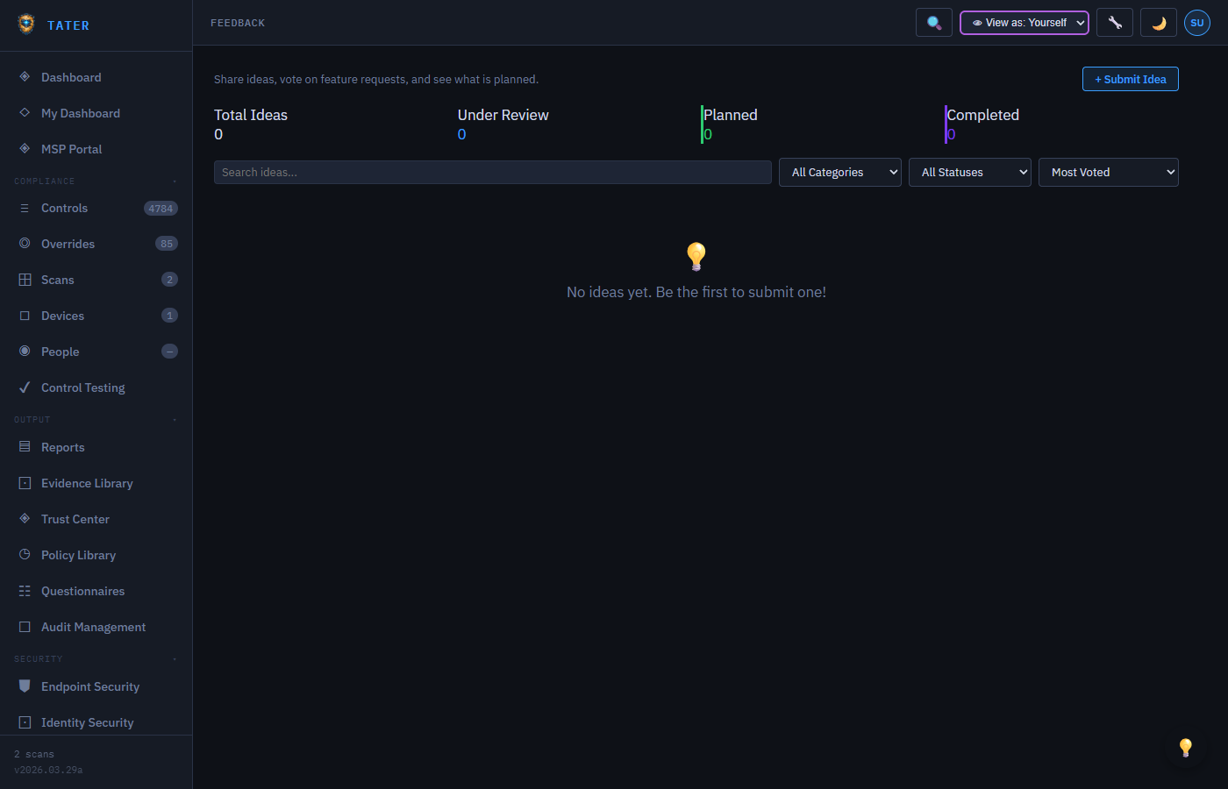Click the Reports icon

[25, 447]
